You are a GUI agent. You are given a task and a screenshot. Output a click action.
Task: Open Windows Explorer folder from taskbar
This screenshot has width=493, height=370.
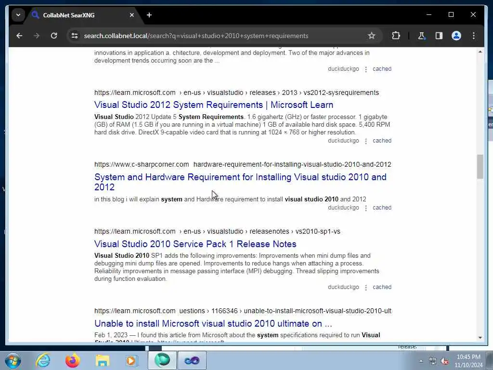(102, 360)
